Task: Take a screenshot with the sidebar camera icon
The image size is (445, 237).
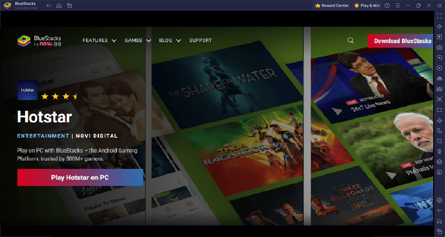Action: (439, 99)
